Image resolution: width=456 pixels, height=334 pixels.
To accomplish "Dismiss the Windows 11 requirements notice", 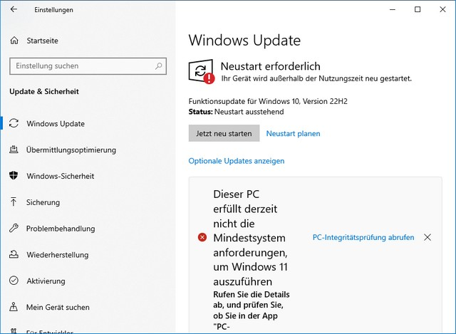I will point(427,237).
